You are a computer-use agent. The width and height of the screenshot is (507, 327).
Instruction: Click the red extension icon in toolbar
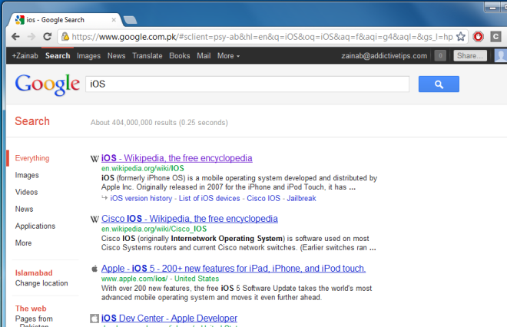point(478,37)
